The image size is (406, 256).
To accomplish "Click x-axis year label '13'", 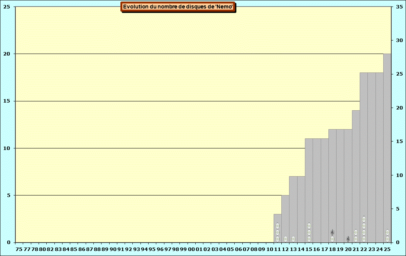I will point(293,249).
